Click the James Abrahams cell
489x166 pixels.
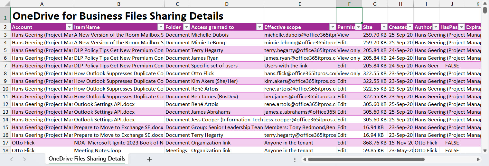pyautogui.click(x=227, y=112)
